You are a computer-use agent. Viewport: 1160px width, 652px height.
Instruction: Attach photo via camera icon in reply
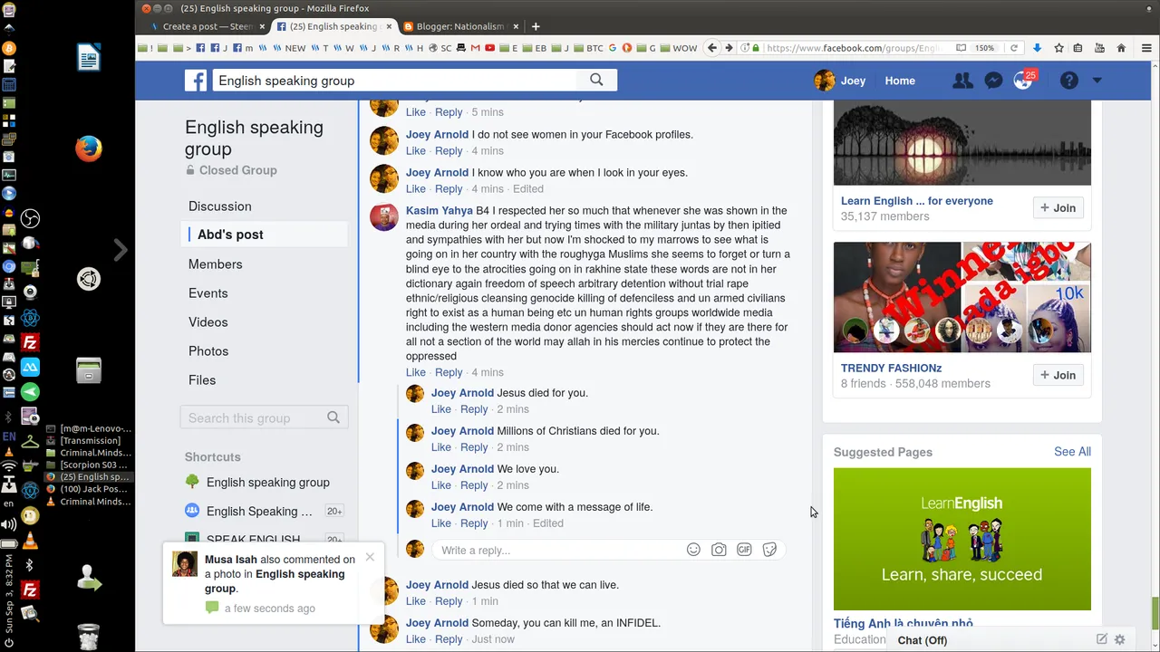(x=719, y=550)
